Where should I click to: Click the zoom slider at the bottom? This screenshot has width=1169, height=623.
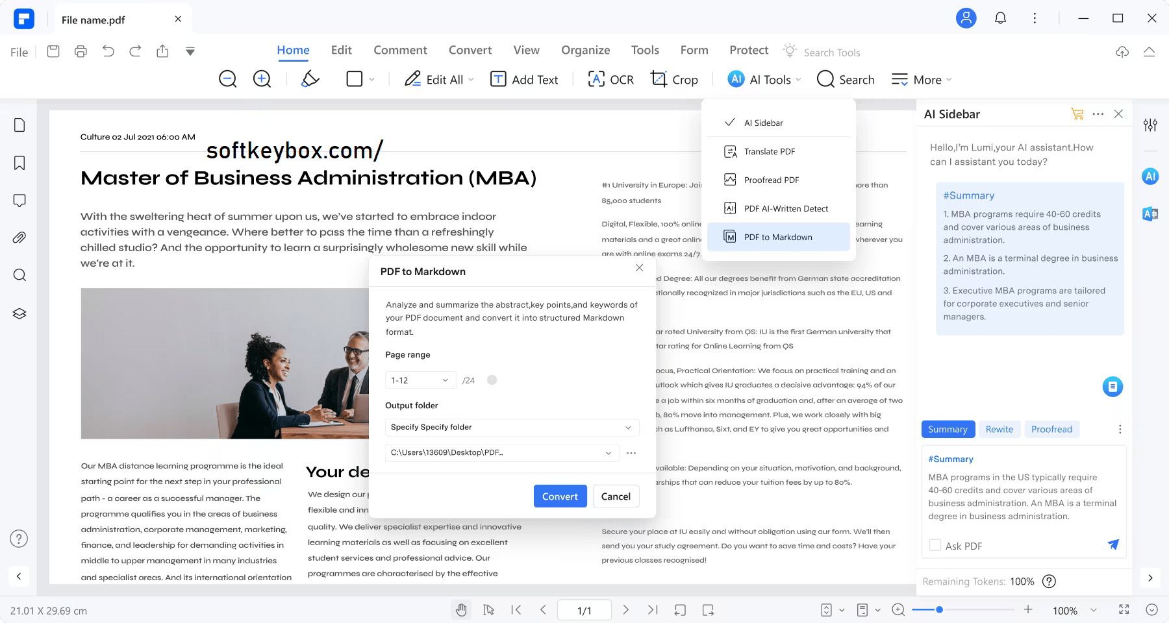[x=939, y=609]
